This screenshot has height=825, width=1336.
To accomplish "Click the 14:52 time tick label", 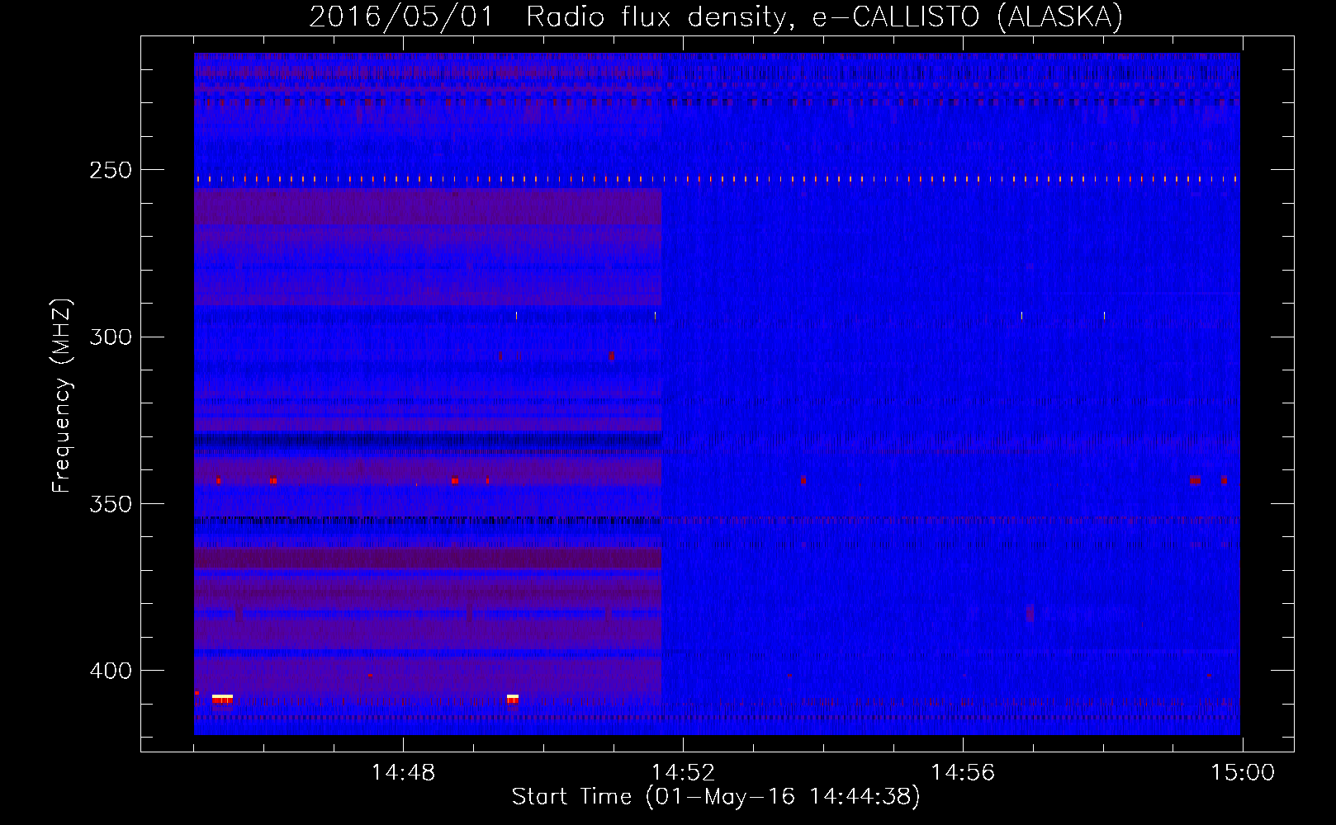I will (683, 773).
